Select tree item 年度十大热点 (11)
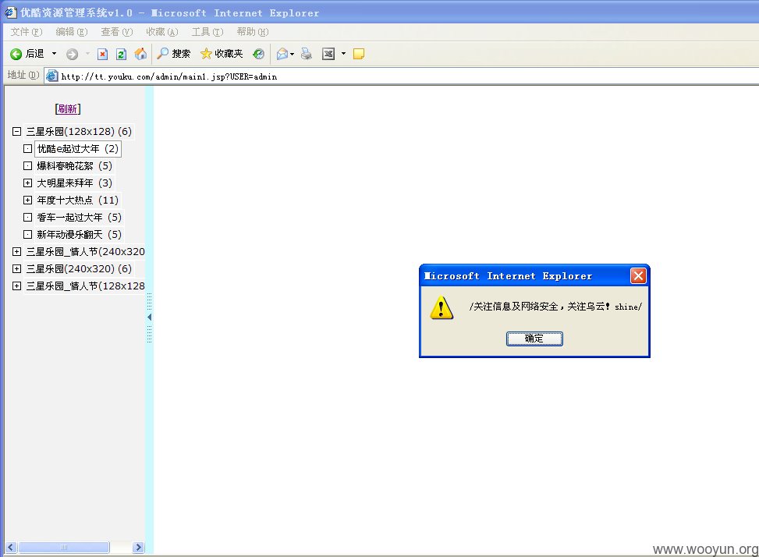This screenshot has height=557, width=759. pyautogui.click(x=78, y=200)
